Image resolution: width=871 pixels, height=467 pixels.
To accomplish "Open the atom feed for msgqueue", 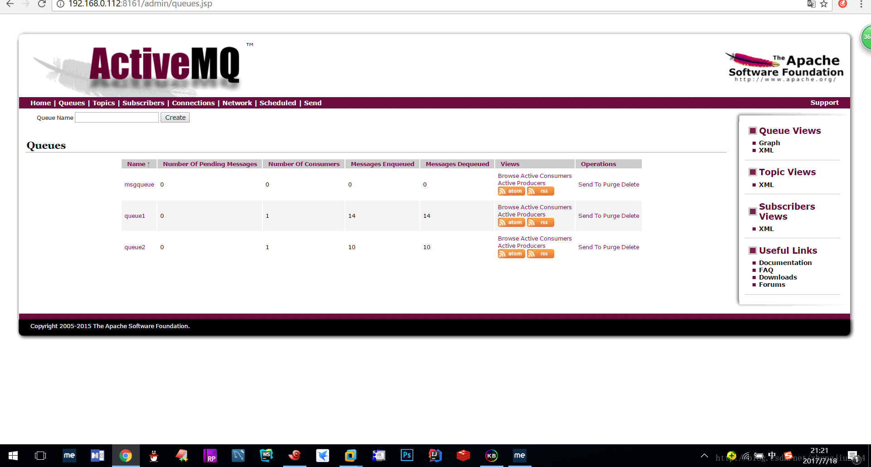I will (x=511, y=191).
